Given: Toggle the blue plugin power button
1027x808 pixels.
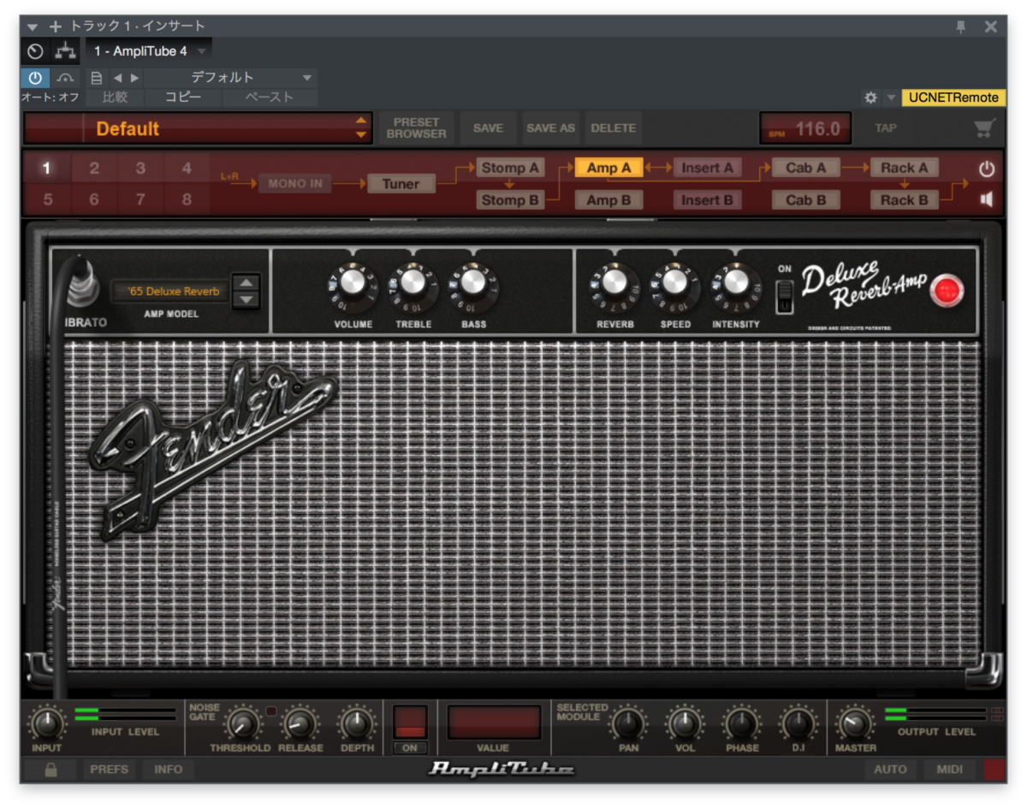Looking at the screenshot, I should tap(35, 78).
